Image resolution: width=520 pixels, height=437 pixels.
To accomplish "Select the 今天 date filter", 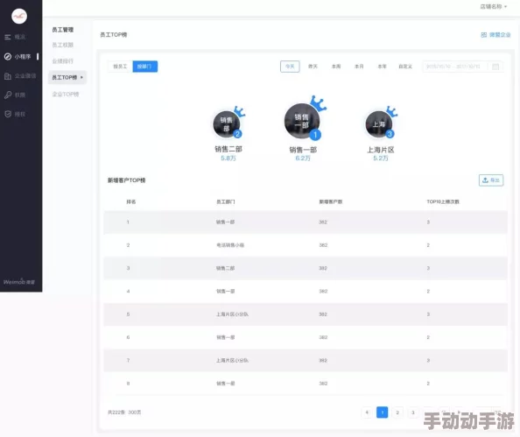I will [290, 67].
